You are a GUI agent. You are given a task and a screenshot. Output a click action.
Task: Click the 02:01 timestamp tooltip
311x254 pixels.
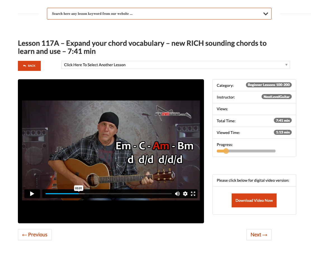click(x=79, y=188)
